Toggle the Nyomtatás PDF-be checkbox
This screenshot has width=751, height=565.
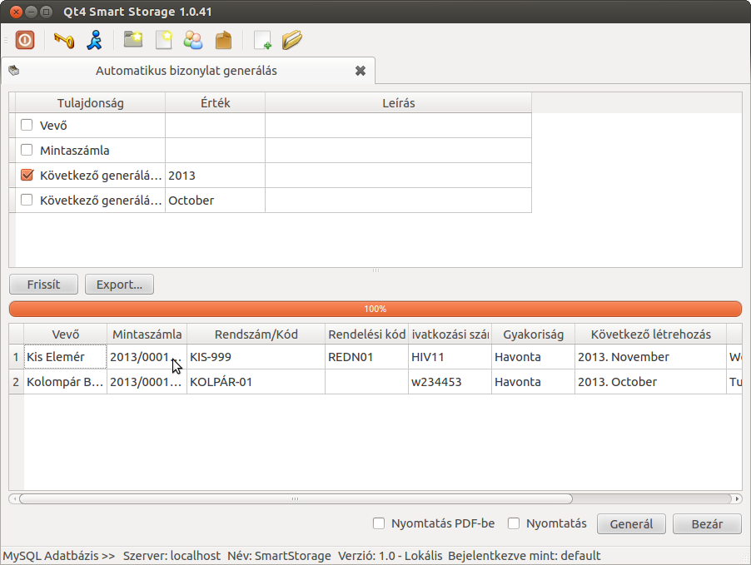379,523
